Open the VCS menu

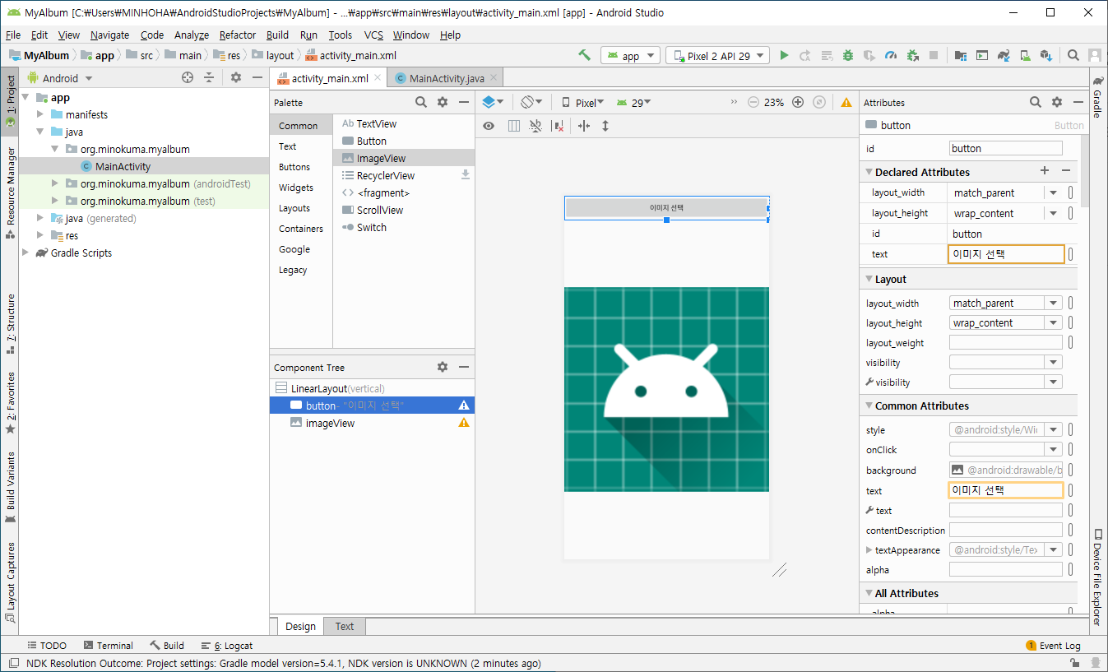373,35
